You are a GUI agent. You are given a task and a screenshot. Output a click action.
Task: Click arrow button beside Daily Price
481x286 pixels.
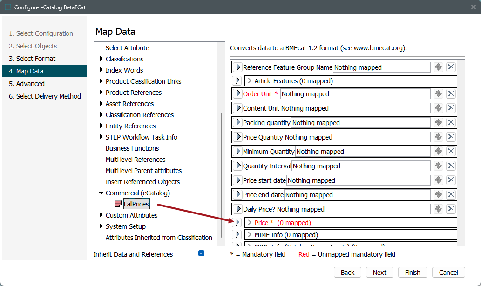tap(237, 209)
